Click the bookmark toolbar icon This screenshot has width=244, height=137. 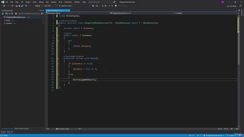[x=116, y=6]
